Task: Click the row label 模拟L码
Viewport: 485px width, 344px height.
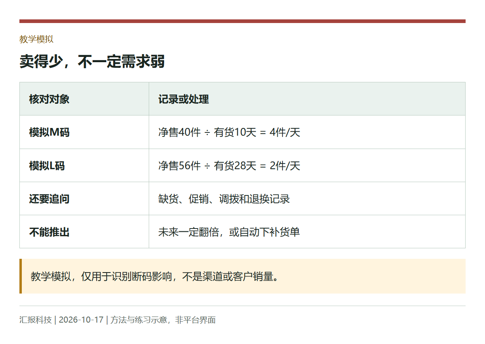Action: point(84,166)
